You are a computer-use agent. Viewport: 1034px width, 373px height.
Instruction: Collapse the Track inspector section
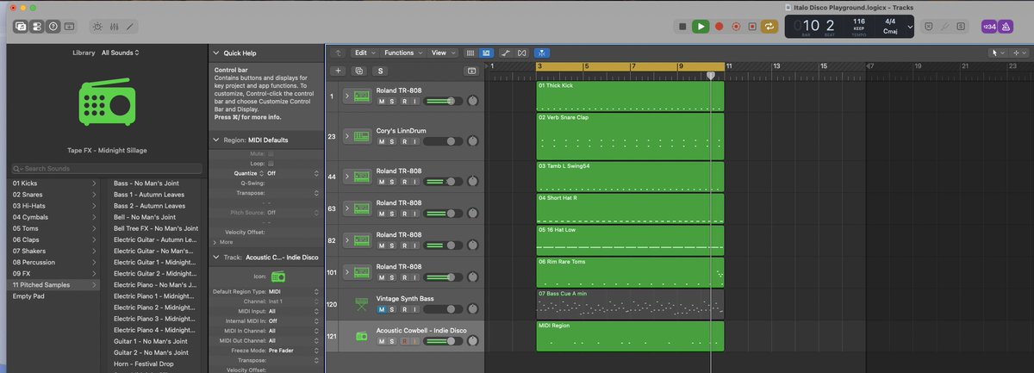pos(215,257)
